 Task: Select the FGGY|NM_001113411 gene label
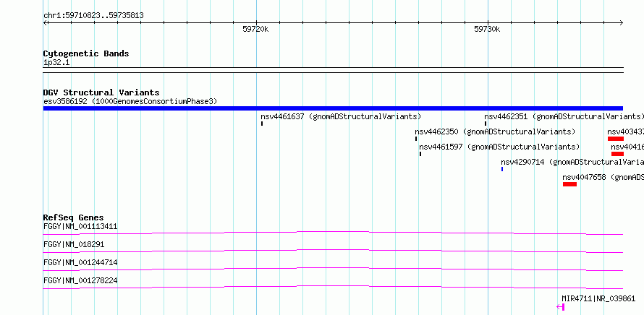coord(80,226)
